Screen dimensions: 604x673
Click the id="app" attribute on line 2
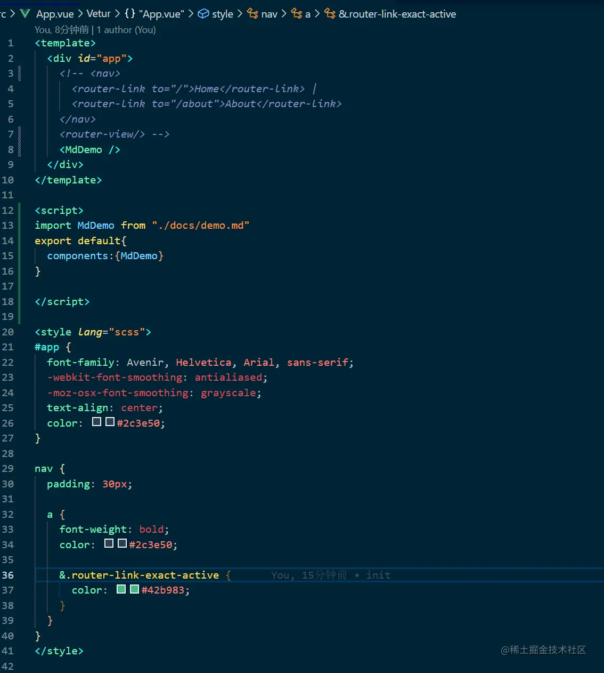coord(102,58)
